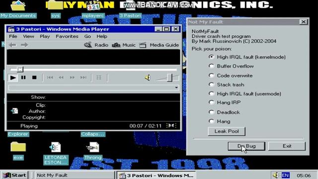This screenshot has width=318, height=179.
Task: Click the clip info icon beside Author
Action: click(14, 111)
